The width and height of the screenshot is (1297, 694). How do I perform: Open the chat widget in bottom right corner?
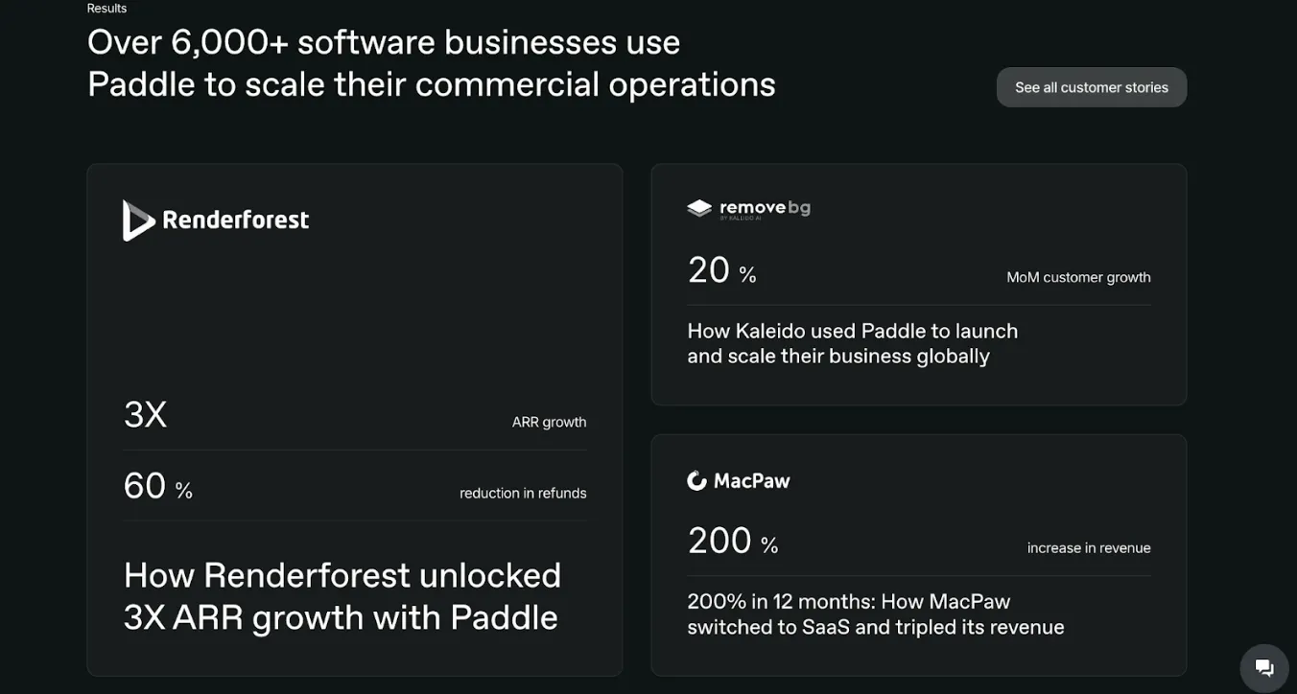point(1263,667)
